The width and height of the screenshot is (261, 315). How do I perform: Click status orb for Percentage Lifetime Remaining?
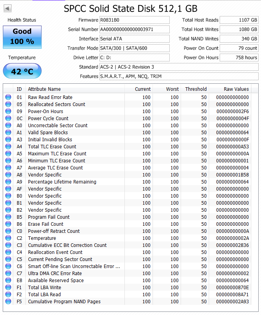pyautogui.click(x=8, y=182)
